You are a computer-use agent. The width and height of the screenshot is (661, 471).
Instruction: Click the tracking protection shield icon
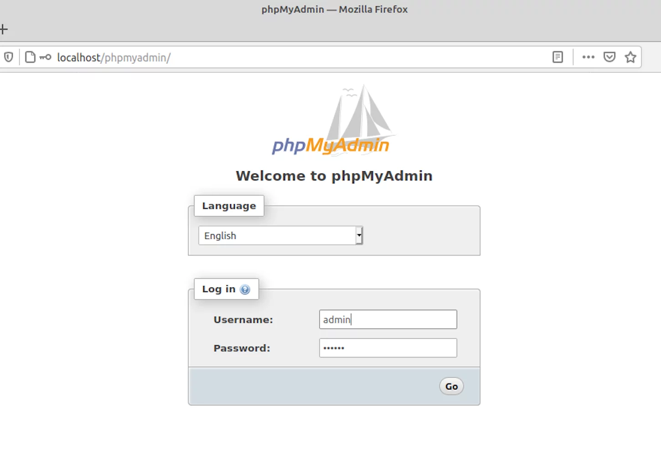coord(9,57)
